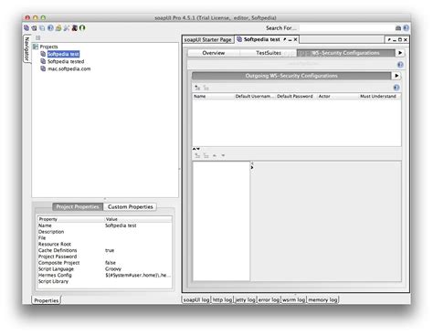Open the http log button

coord(222,299)
